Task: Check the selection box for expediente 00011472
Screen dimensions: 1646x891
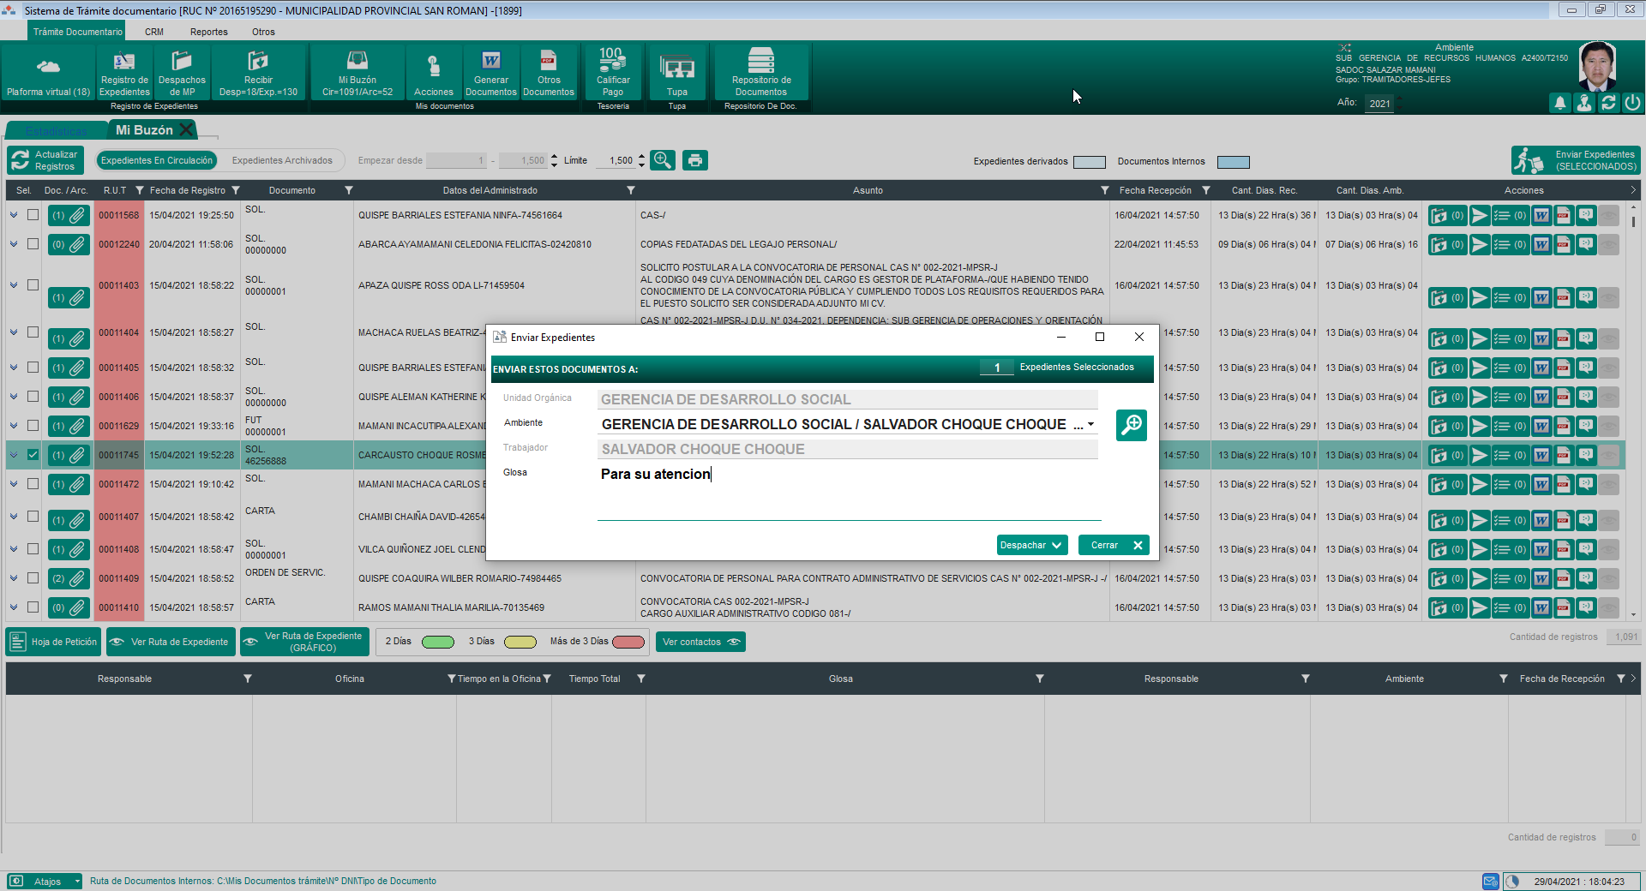Action: tap(33, 484)
